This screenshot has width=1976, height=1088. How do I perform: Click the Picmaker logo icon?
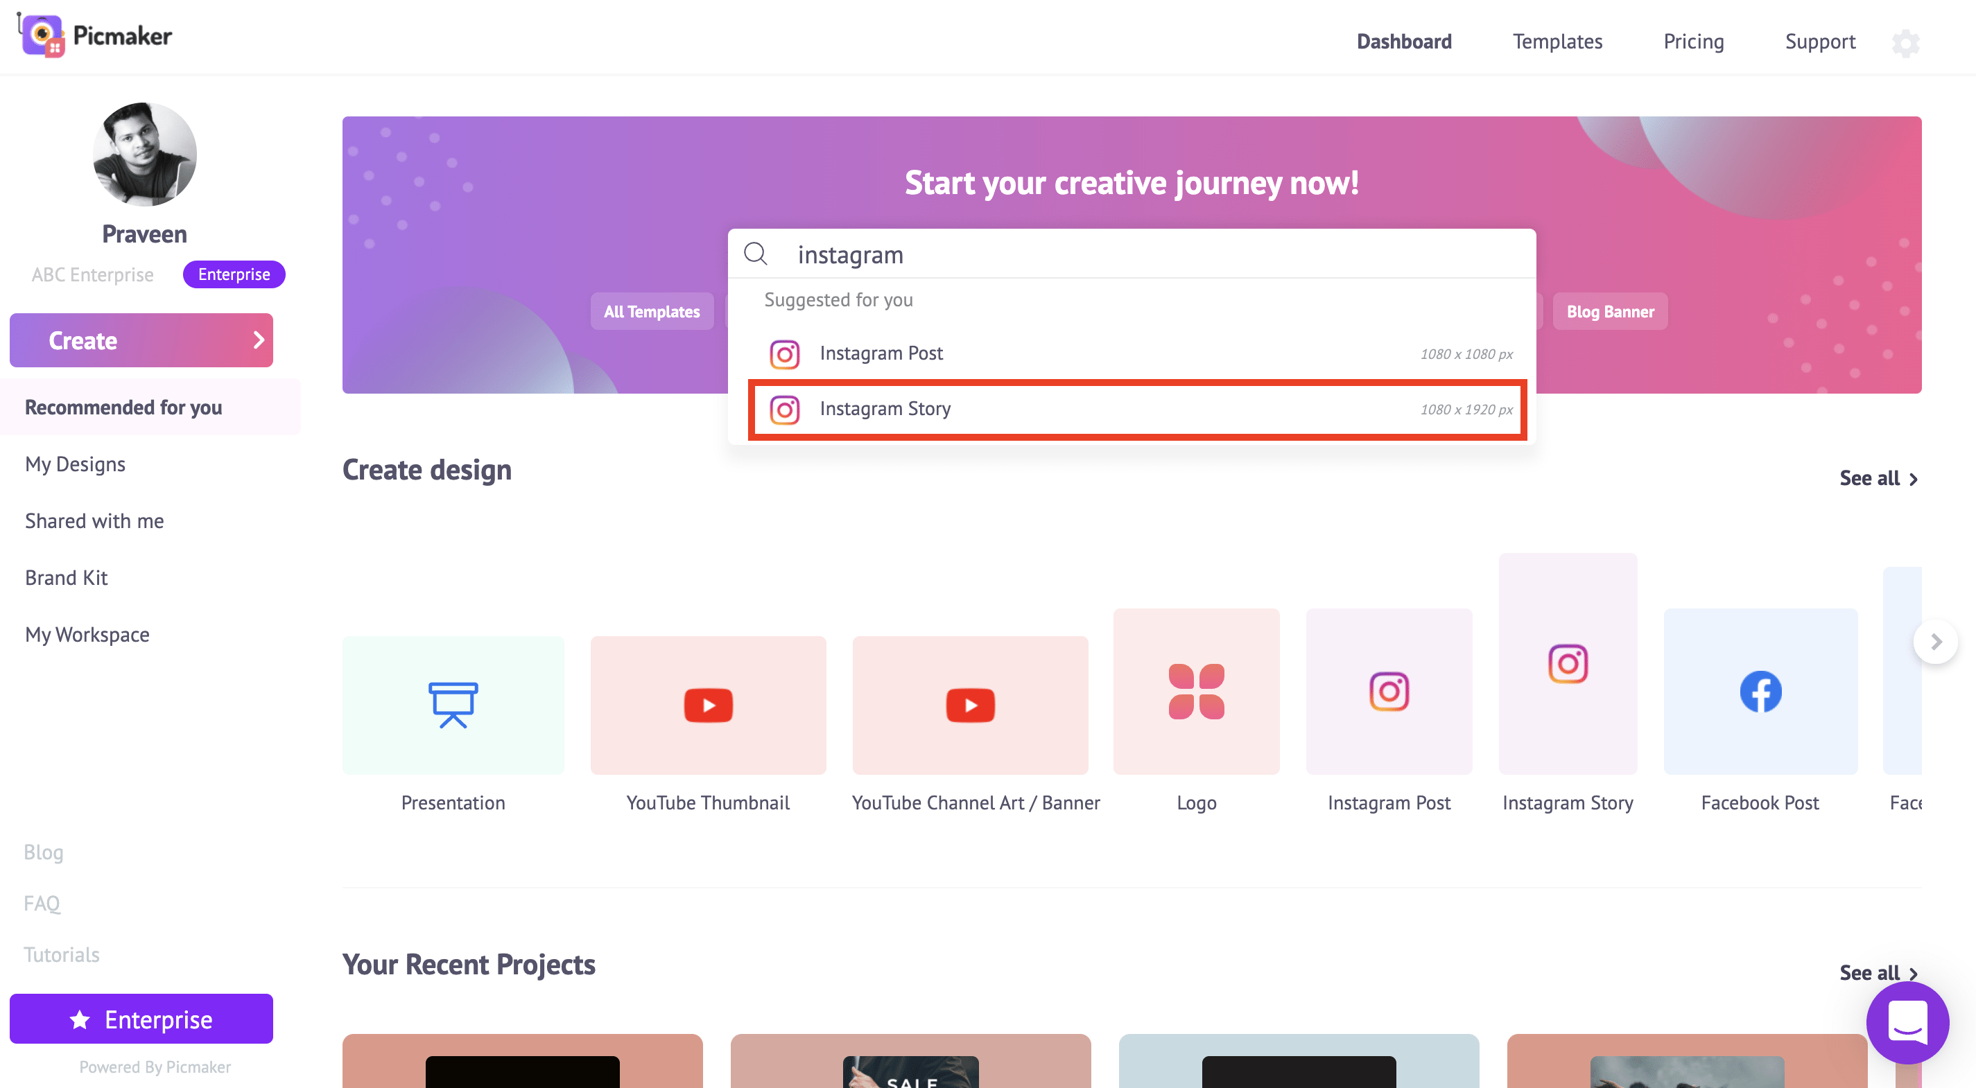point(42,35)
